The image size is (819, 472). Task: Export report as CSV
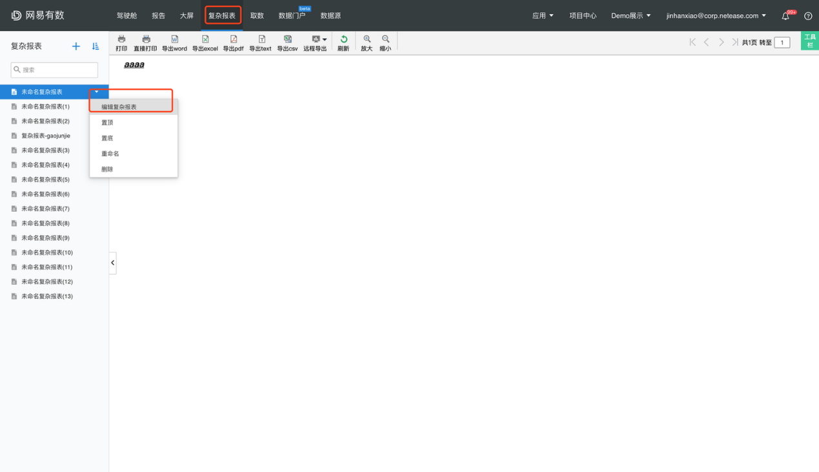[x=287, y=43]
